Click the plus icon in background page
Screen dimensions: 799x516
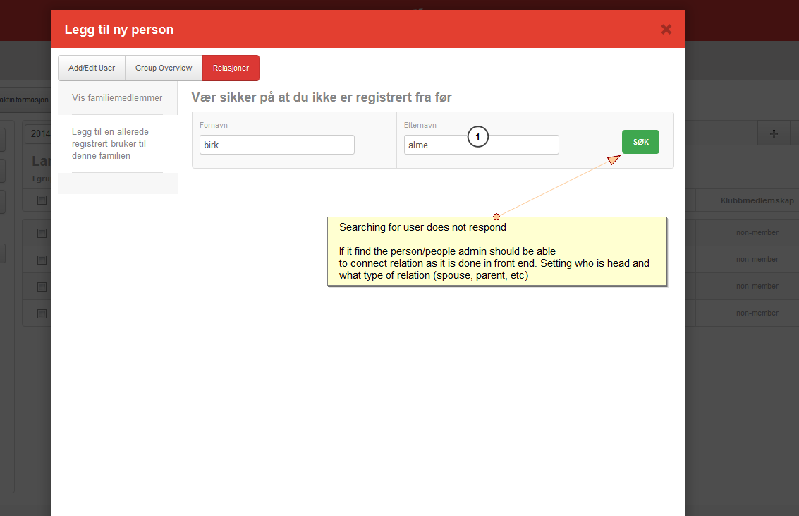click(x=774, y=133)
